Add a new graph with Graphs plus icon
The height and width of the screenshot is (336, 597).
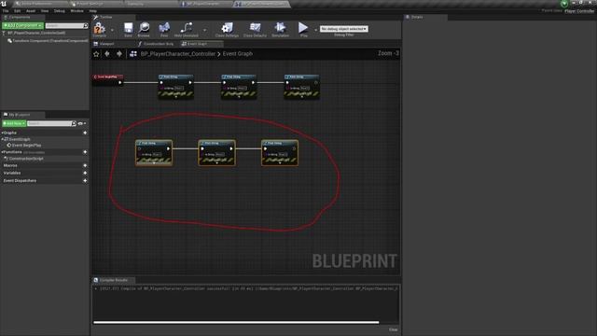[85, 133]
